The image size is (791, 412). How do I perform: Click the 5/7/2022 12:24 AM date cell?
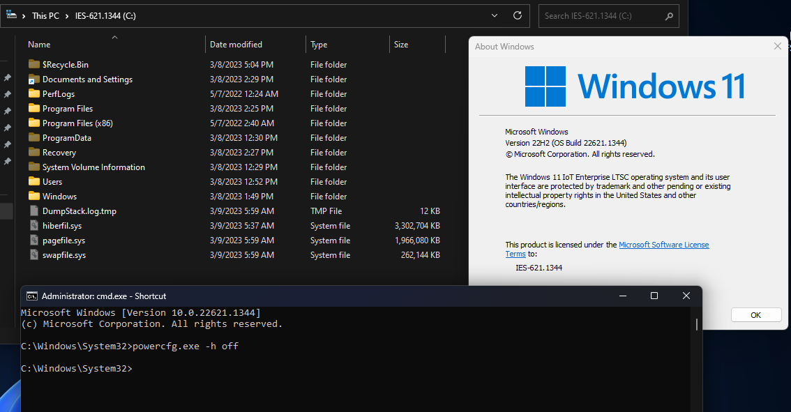(243, 93)
